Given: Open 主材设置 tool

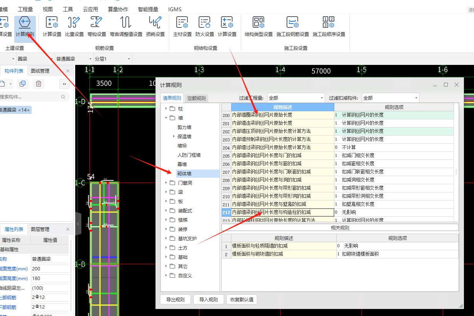Looking at the screenshot, I should (x=182, y=27).
